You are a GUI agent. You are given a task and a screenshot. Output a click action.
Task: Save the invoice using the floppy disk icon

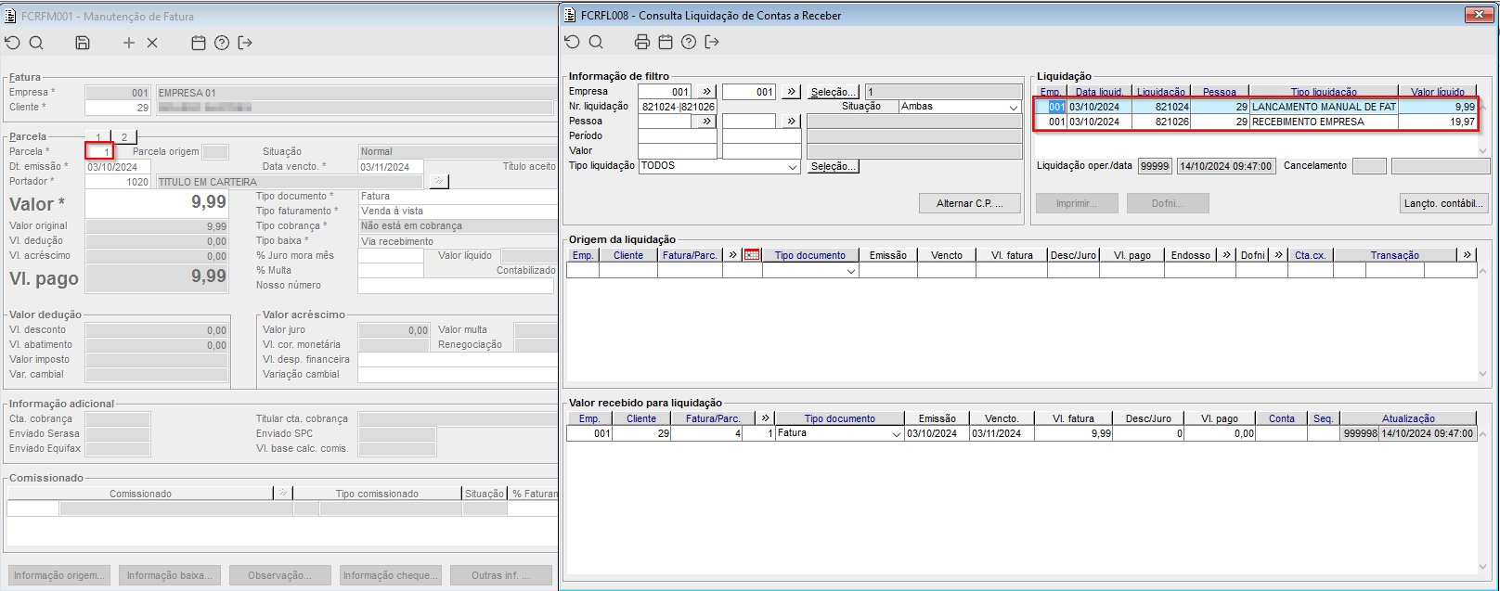point(83,43)
